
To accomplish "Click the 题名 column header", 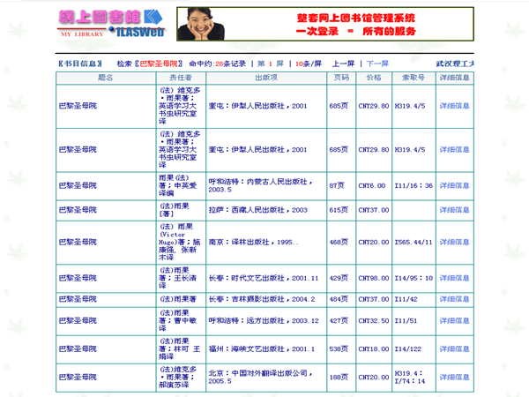I will (x=105, y=78).
